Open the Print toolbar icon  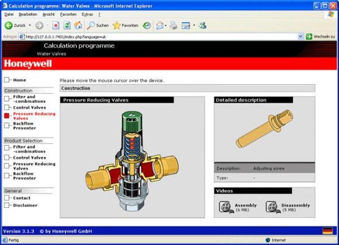pyautogui.click(x=173, y=25)
